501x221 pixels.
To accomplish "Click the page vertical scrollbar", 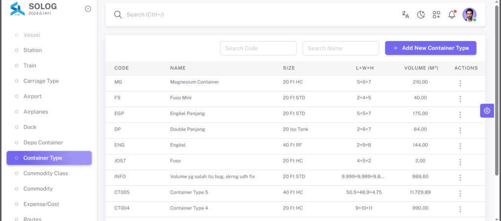I will [x=497, y=91].
